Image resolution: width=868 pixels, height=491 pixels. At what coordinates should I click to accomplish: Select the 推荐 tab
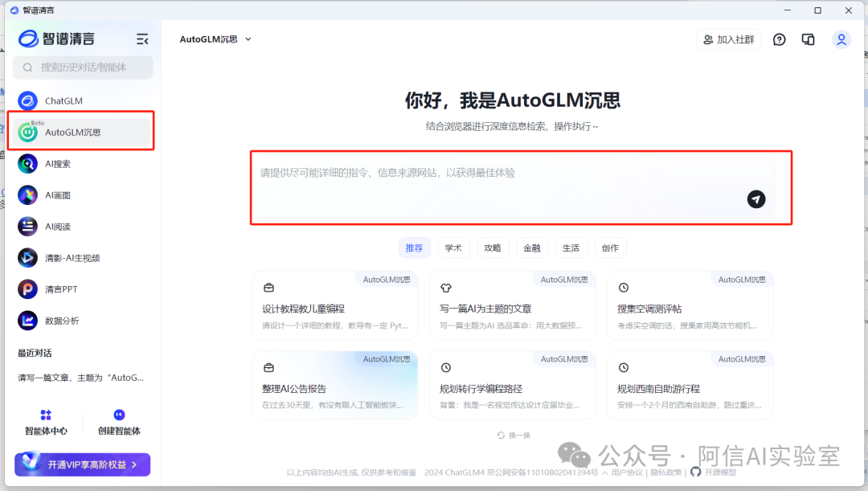point(414,248)
